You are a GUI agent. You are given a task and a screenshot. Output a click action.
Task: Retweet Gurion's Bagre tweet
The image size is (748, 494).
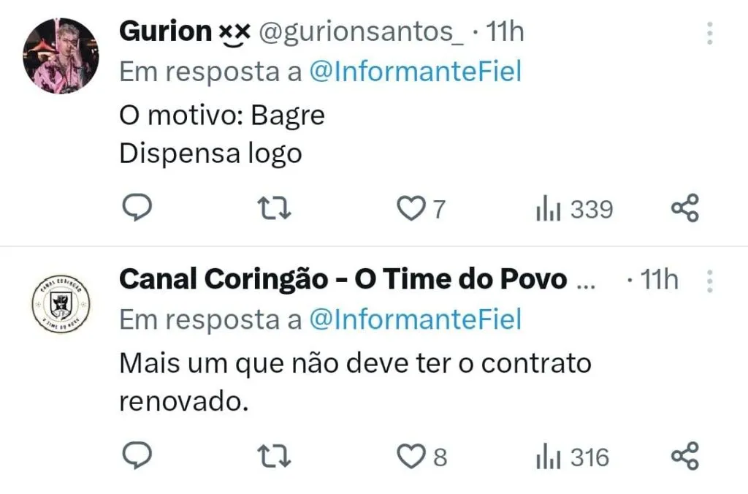coord(276,209)
